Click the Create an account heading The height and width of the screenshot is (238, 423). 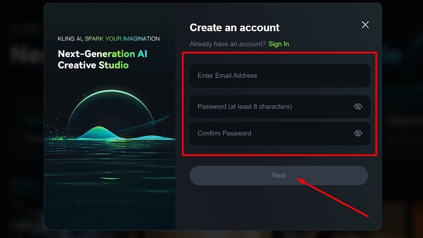click(x=234, y=28)
